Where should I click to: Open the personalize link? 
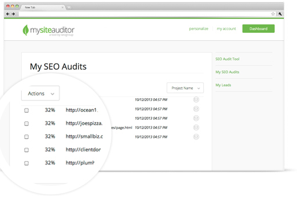click(x=199, y=29)
